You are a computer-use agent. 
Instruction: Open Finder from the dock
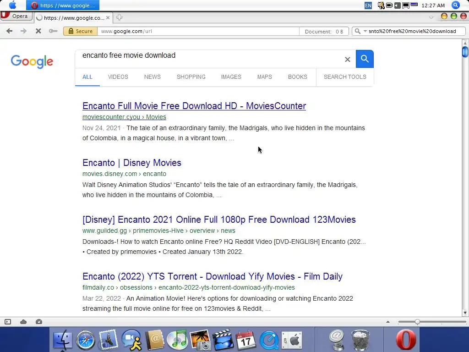pos(62,341)
